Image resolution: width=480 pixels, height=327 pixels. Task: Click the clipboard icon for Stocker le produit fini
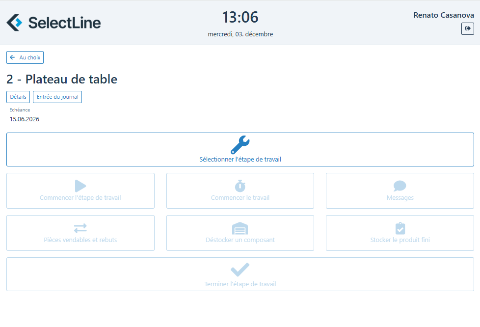[400, 228]
